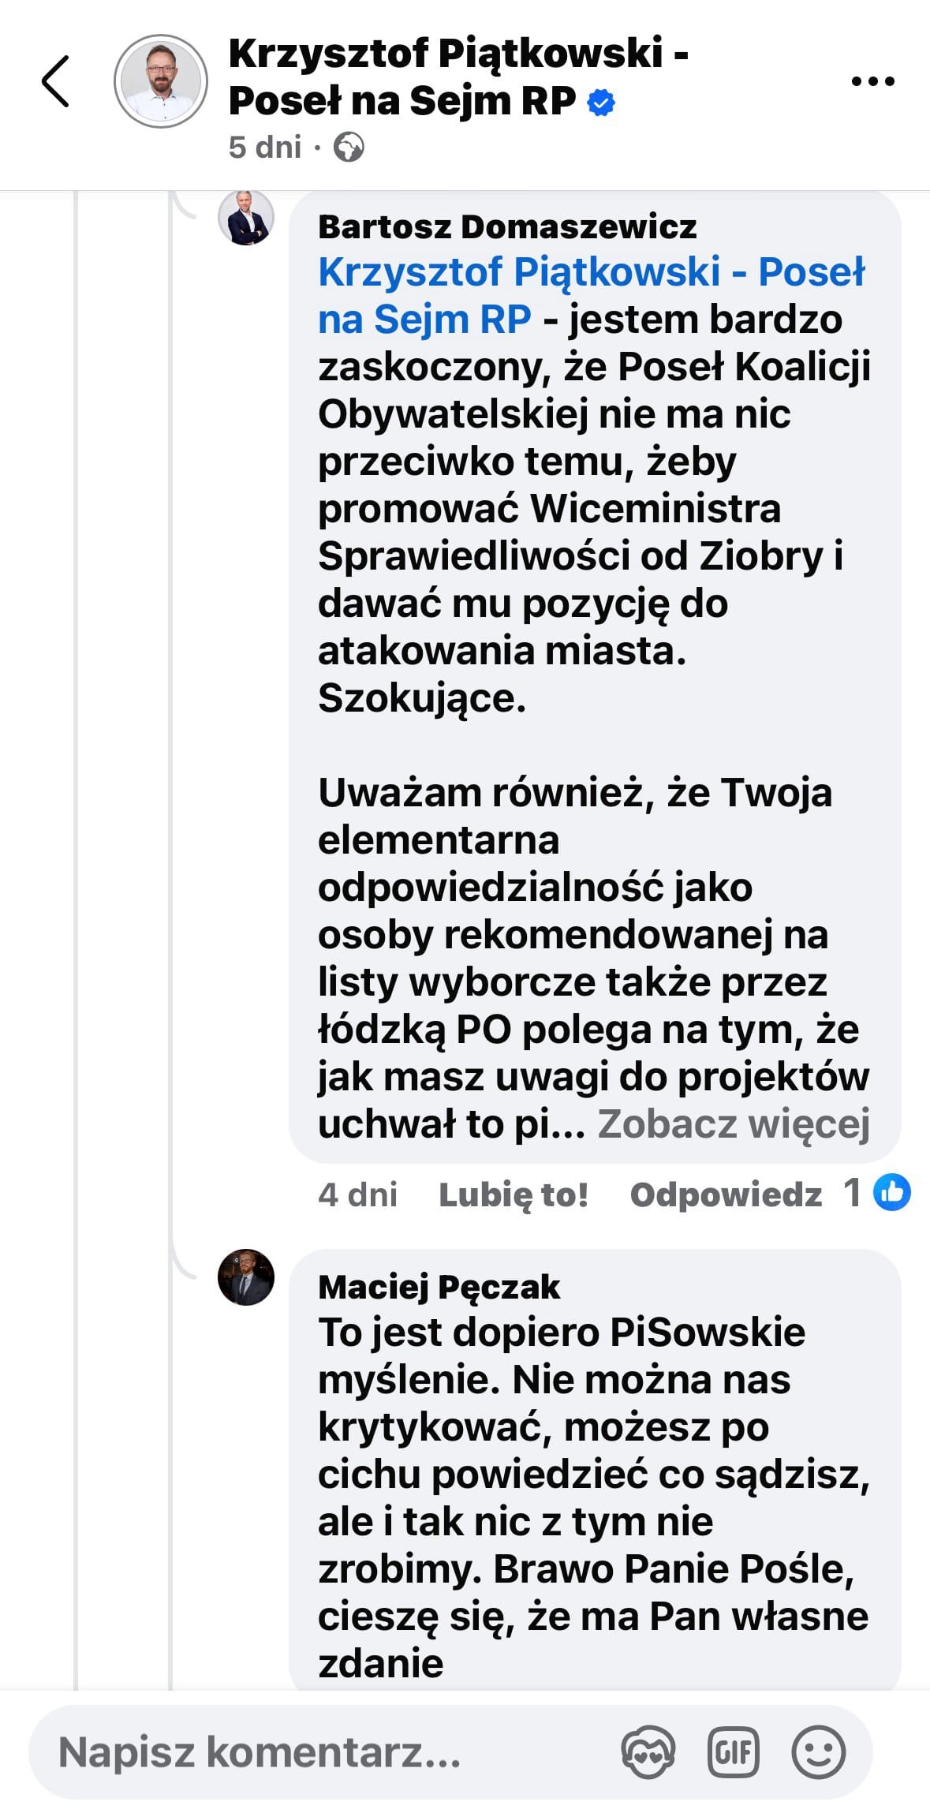Open the three-dots options menu
Image resolution: width=930 pixels, height=1813 pixels.
pos(873,81)
